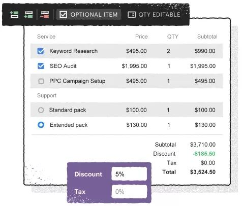Click the Keyword Research quantity value

168,51
